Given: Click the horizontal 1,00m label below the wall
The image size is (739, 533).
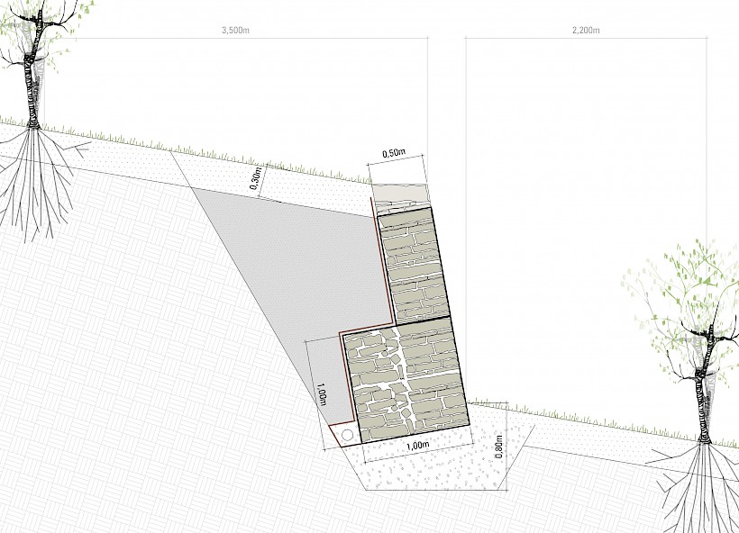Looking at the screenshot, I should [416, 447].
